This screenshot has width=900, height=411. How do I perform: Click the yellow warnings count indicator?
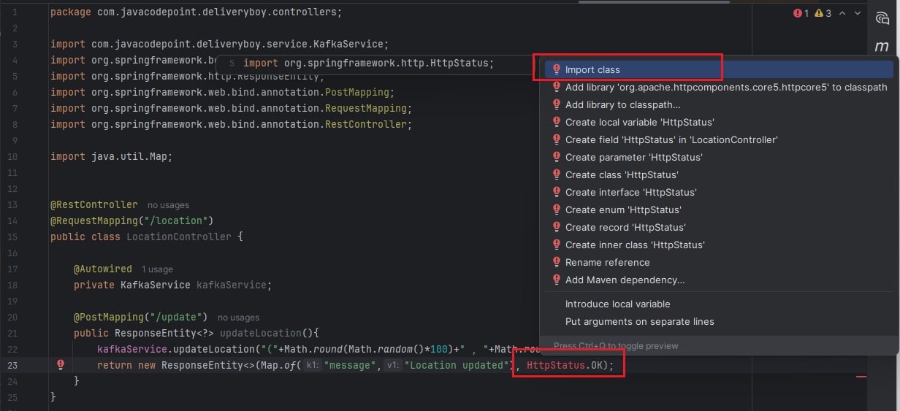coord(823,13)
